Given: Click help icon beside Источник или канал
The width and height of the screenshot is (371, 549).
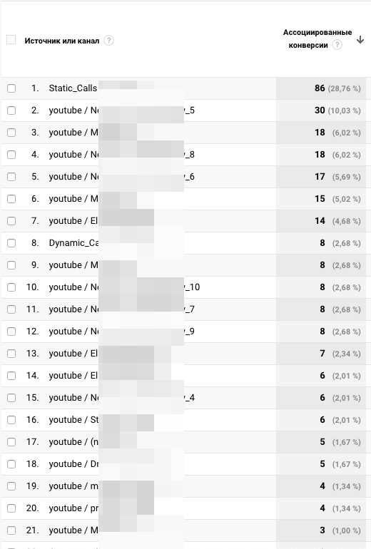Looking at the screenshot, I should pos(109,41).
